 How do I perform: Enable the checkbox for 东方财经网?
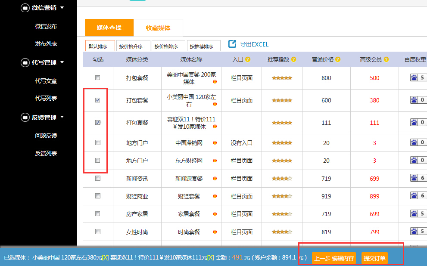tap(98, 160)
